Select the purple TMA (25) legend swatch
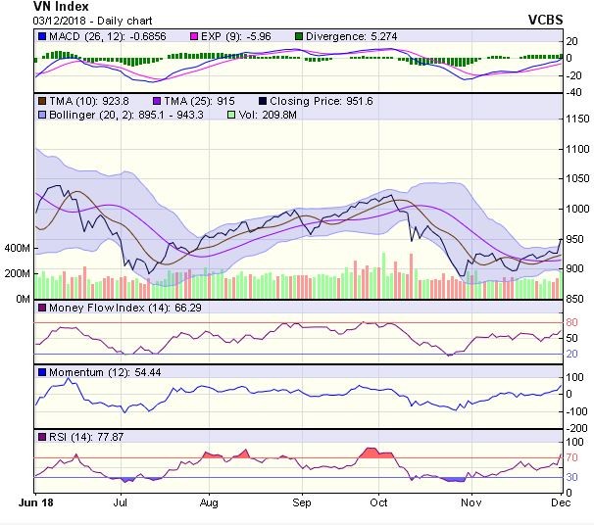This screenshot has width=594, height=525. coord(160,100)
